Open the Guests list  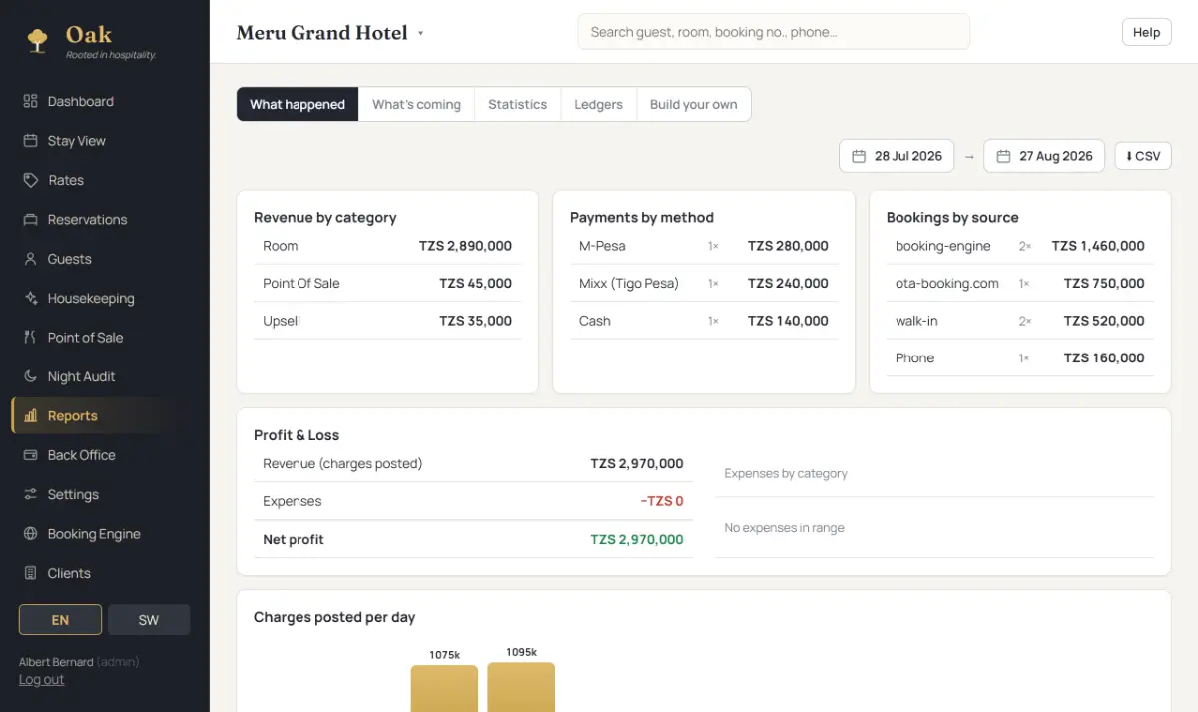(70, 259)
